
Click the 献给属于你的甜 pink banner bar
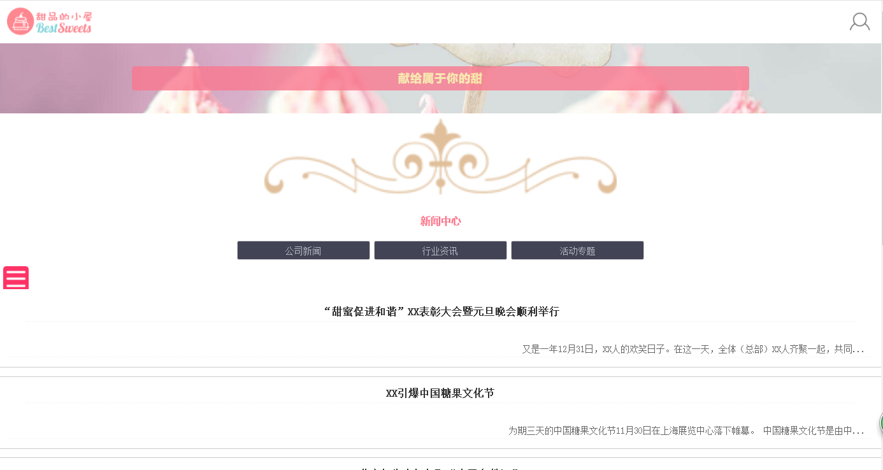tap(440, 78)
